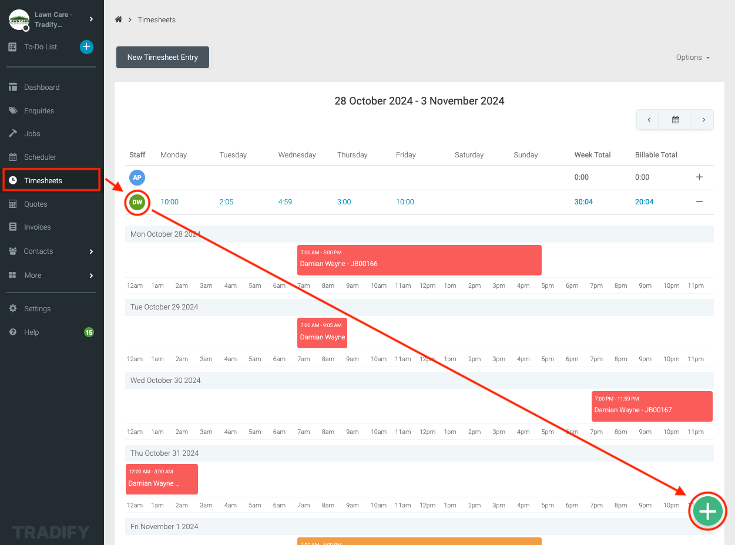Select the Quotes sidebar icon
Image resolution: width=735 pixels, height=545 pixels.
[13, 204]
